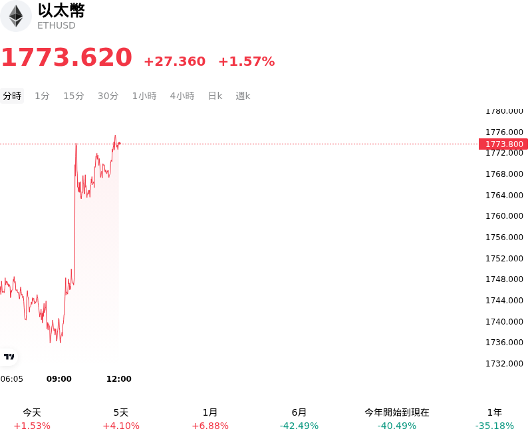Viewport: 532px width, 439px height.
Task: Select 今年開始到現在 year-to-date range
Action: [397, 419]
